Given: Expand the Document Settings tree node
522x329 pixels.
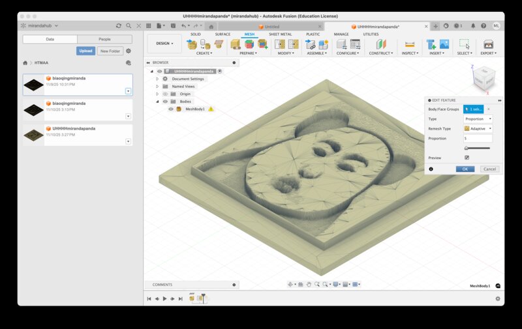Looking at the screenshot, I should (x=157, y=79).
